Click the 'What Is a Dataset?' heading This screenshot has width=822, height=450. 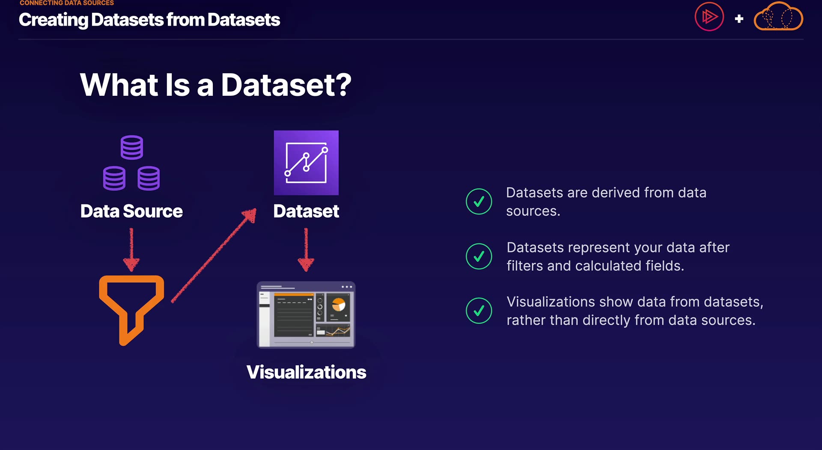215,85
